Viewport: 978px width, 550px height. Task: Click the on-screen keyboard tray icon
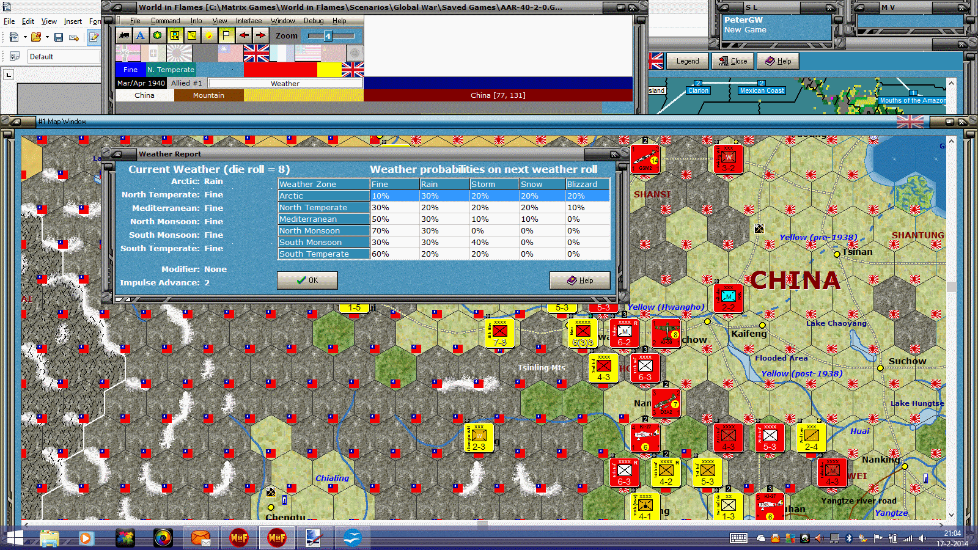pyautogui.click(x=738, y=538)
